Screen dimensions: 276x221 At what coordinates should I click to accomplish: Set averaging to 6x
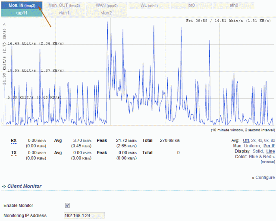click(267, 140)
